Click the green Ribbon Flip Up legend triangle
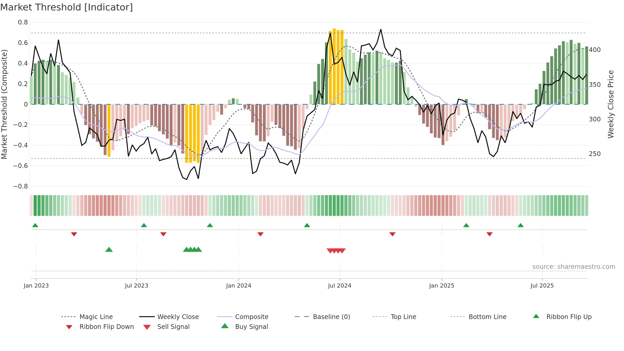The height and width of the screenshot is (351, 624). point(536,316)
